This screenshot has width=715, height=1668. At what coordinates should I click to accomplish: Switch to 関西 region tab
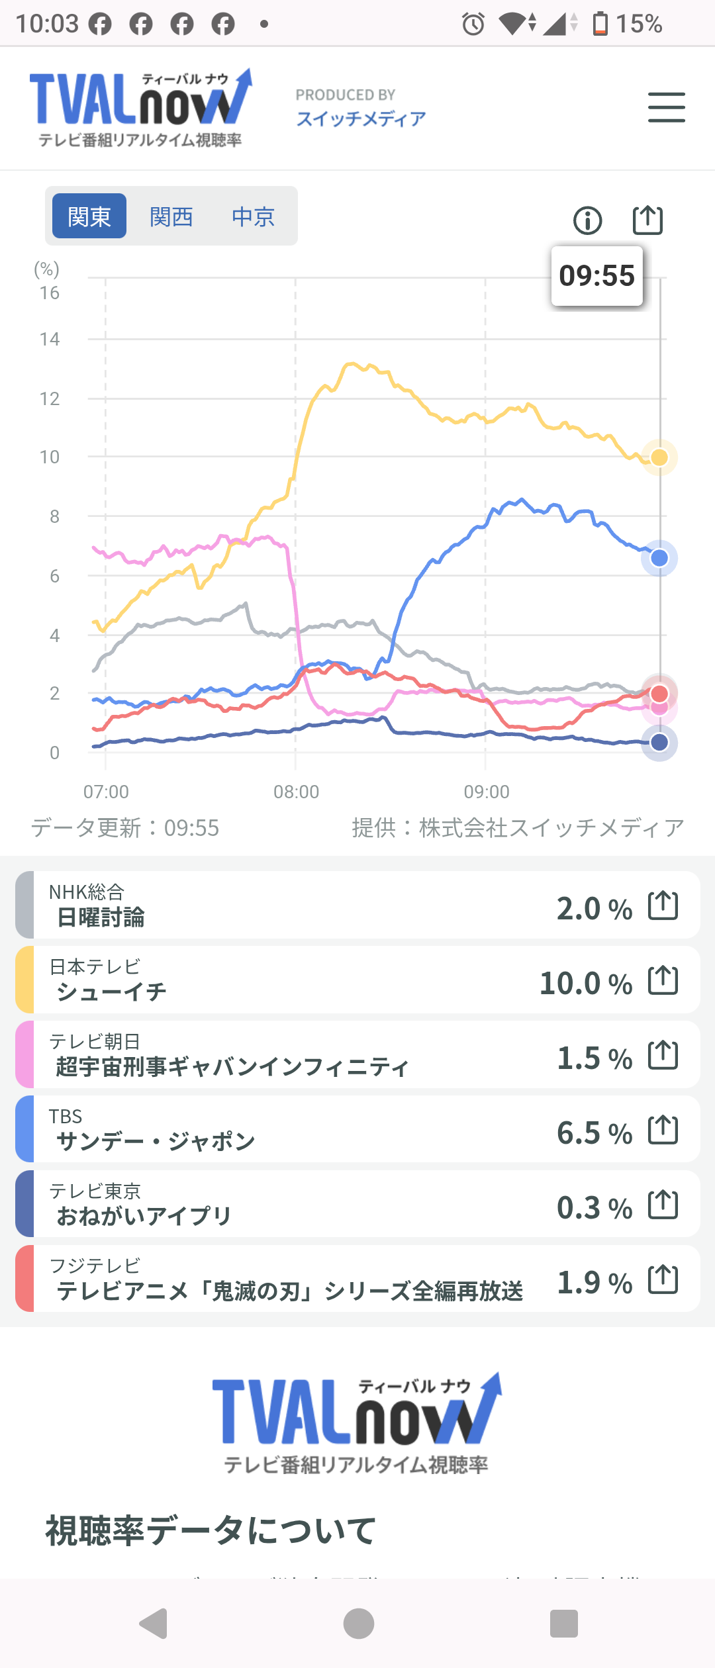[171, 216]
